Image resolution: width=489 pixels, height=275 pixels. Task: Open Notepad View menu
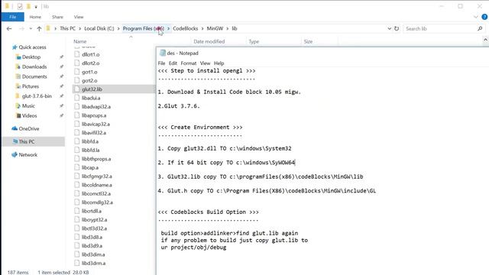205,63
